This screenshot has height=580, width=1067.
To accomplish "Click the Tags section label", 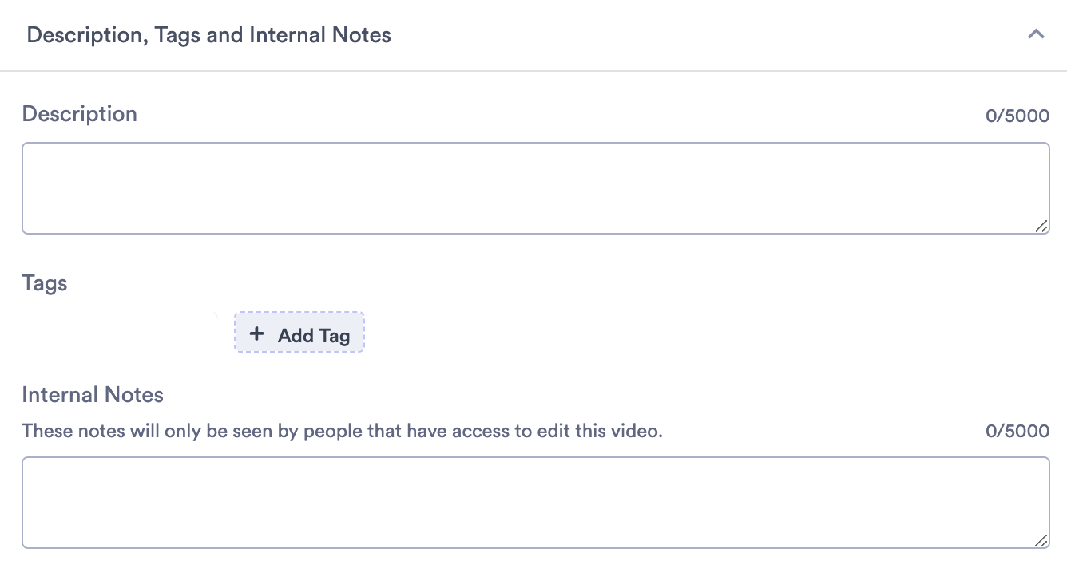I will tap(45, 283).
